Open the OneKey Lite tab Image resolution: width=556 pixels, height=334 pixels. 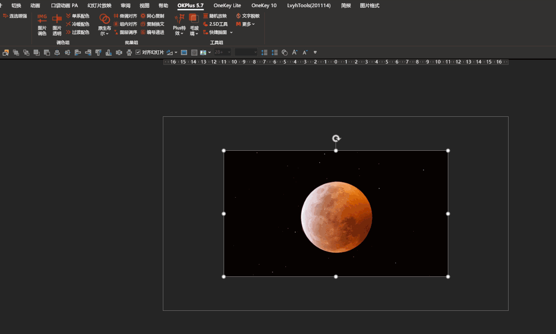pyautogui.click(x=227, y=5)
